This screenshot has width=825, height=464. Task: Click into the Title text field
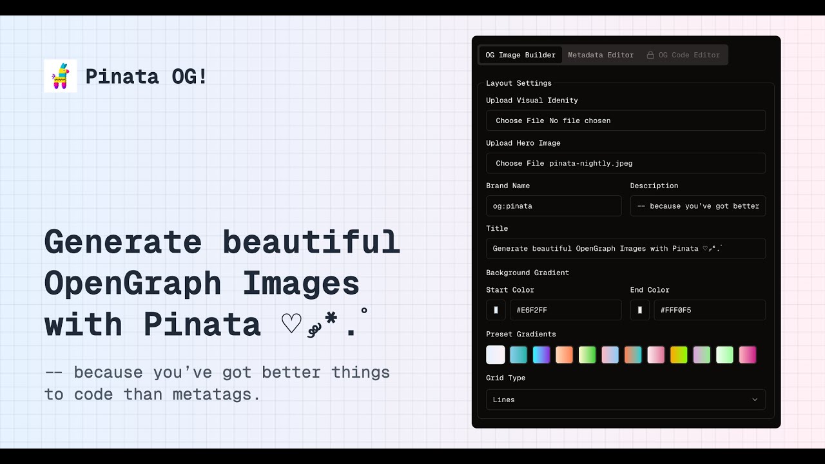tap(626, 249)
